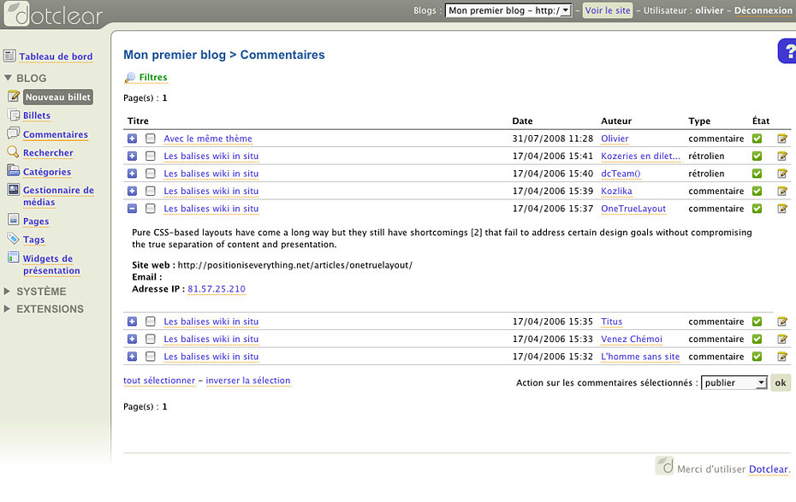796x502 pixels.
Task: Click the edit pencil icon for Olivier's comment
Action: [782, 139]
